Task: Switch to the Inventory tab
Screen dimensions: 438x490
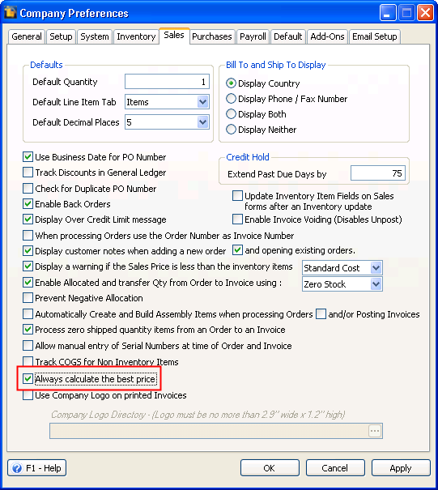Action: point(136,36)
